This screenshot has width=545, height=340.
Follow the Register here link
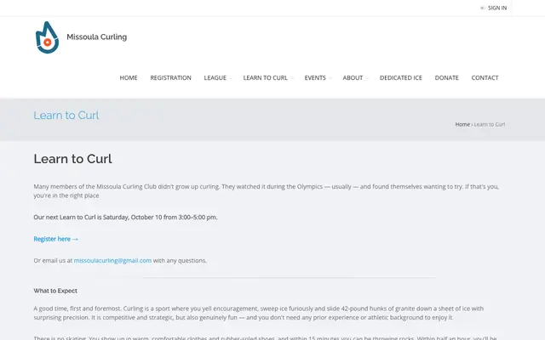pyautogui.click(x=56, y=239)
